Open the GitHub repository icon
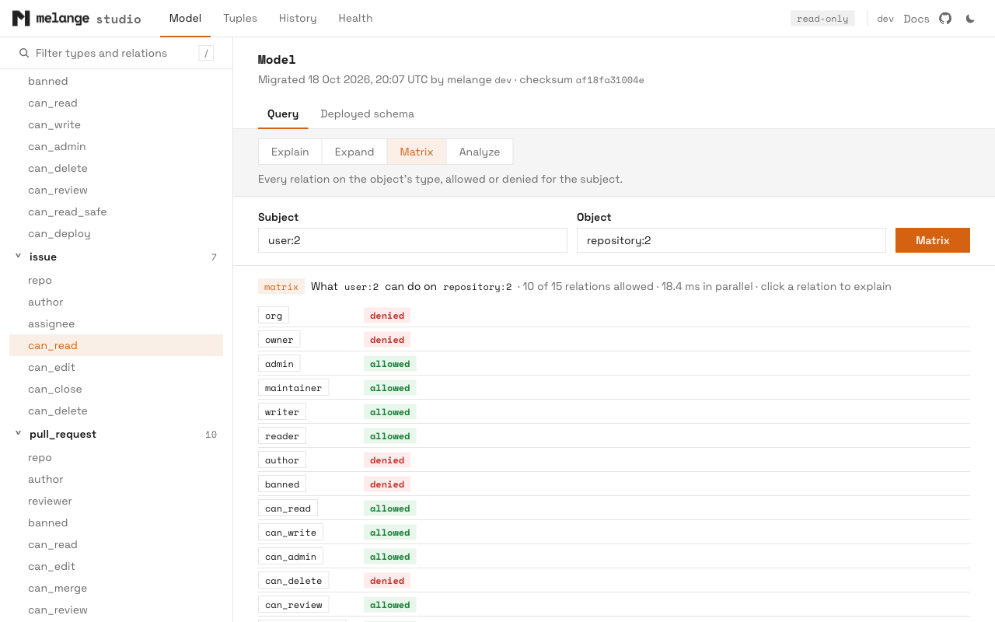The width and height of the screenshot is (995, 622). (945, 19)
